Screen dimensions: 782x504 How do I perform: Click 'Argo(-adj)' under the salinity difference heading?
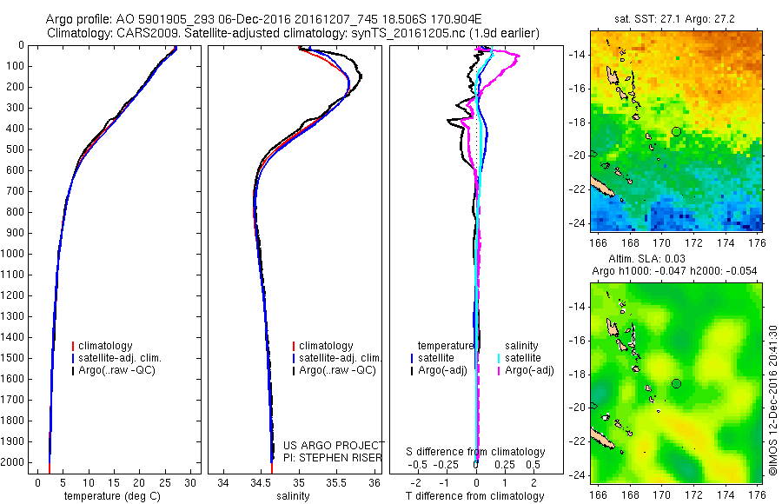pyautogui.click(x=530, y=370)
